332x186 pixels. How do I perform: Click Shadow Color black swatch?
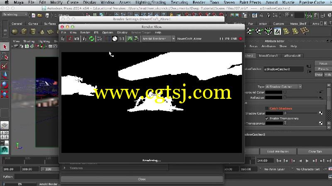(x=274, y=113)
